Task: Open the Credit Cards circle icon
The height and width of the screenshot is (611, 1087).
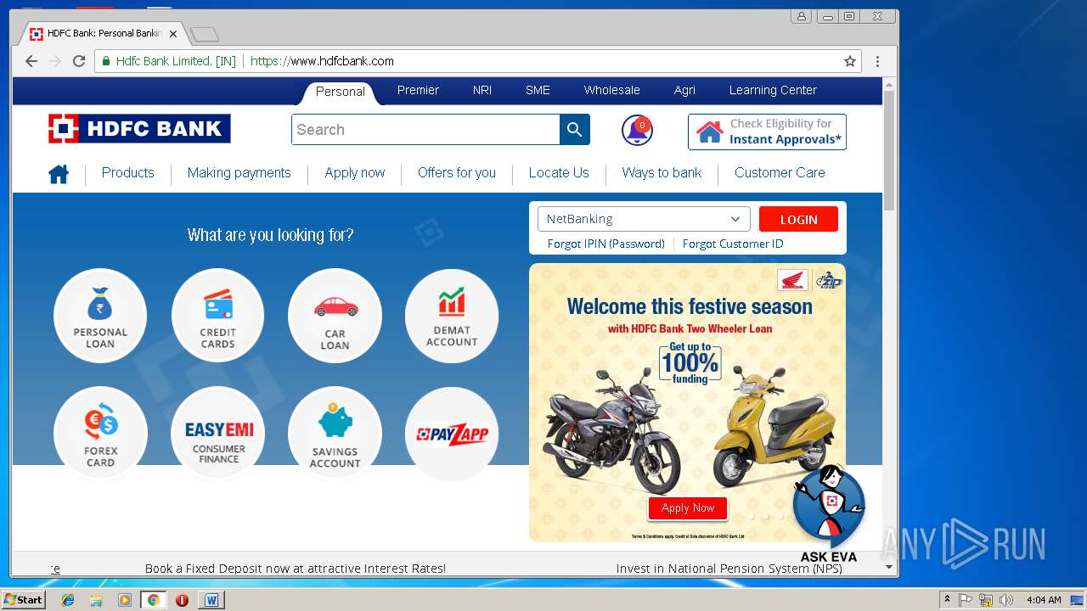Action: coord(217,316)
